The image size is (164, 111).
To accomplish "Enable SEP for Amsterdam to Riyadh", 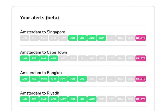I will click(101, 99).
